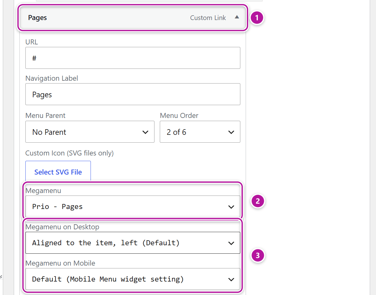Click the Pages title in the item header
Viewport: 376px width, 295px height.
(x=37, y=18)
